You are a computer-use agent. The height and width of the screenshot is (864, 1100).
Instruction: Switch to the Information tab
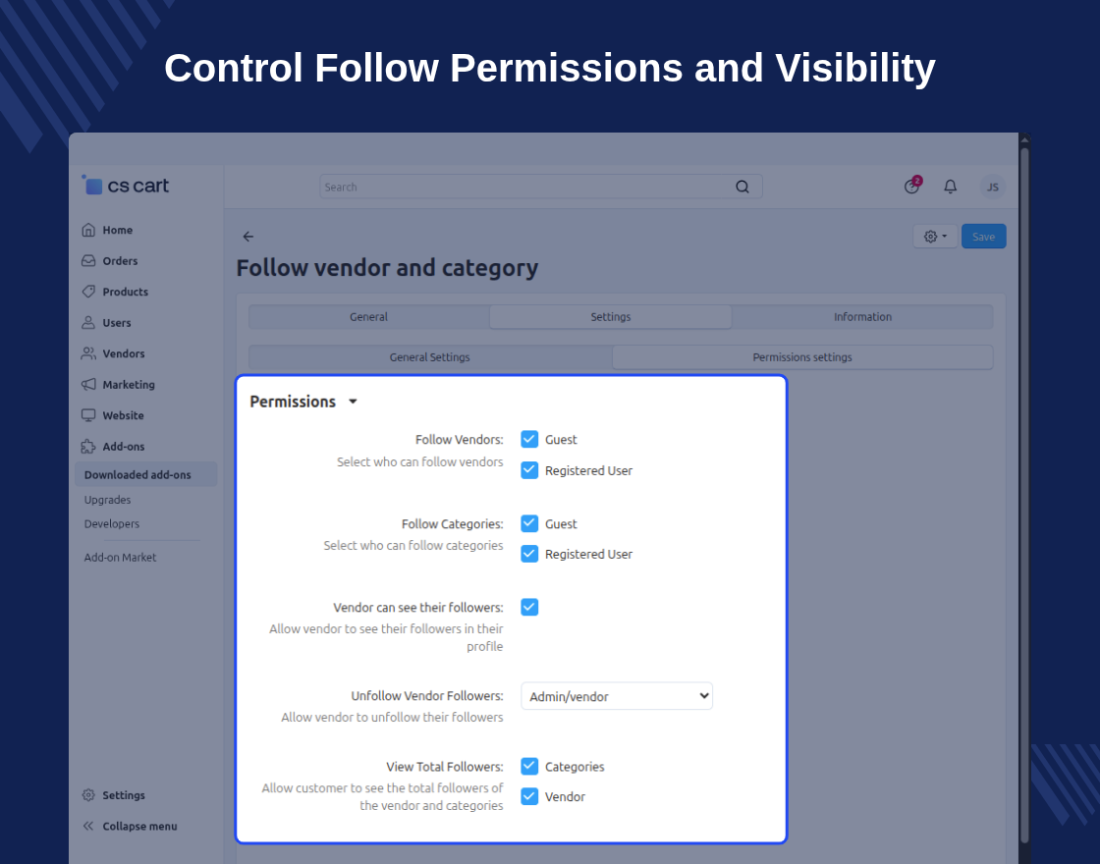[862, 317]
